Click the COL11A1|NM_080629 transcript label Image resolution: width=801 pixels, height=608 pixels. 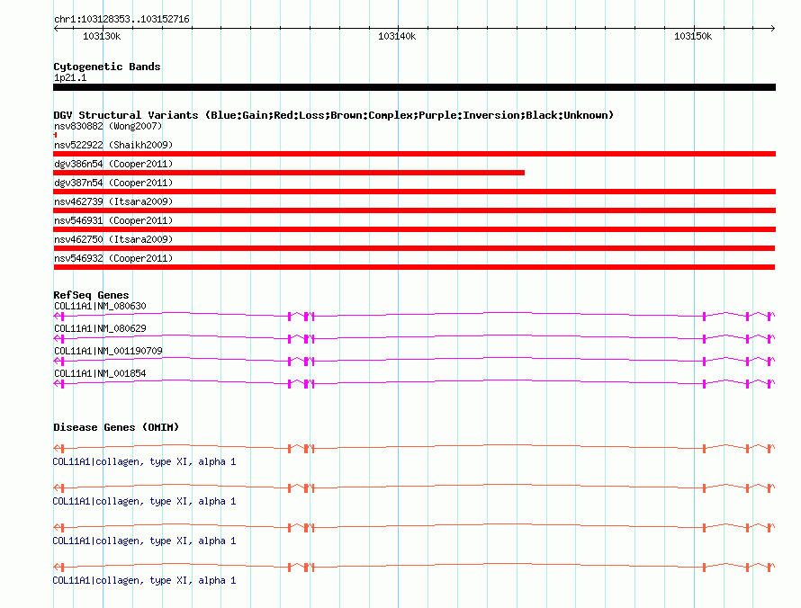tap(100, 329)
